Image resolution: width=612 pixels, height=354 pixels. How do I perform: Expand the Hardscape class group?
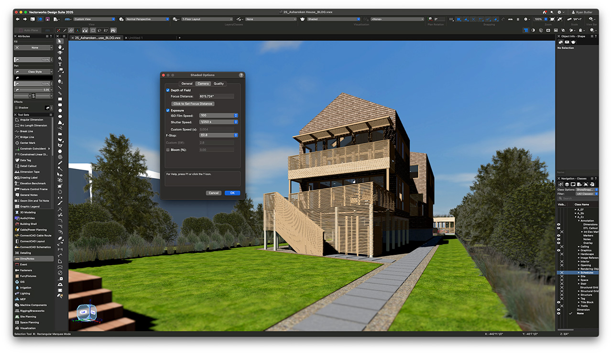tap(579, 254)
